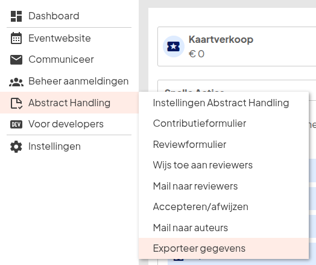Click the Abstract Handling document icon

click(x=16, y=103)
